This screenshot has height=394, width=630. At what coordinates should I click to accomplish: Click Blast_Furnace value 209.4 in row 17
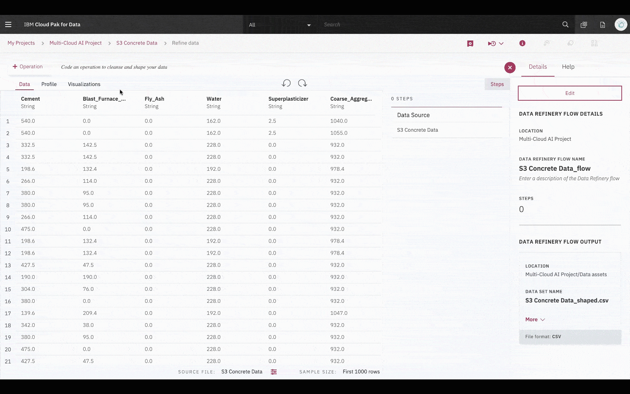[90, 313]
